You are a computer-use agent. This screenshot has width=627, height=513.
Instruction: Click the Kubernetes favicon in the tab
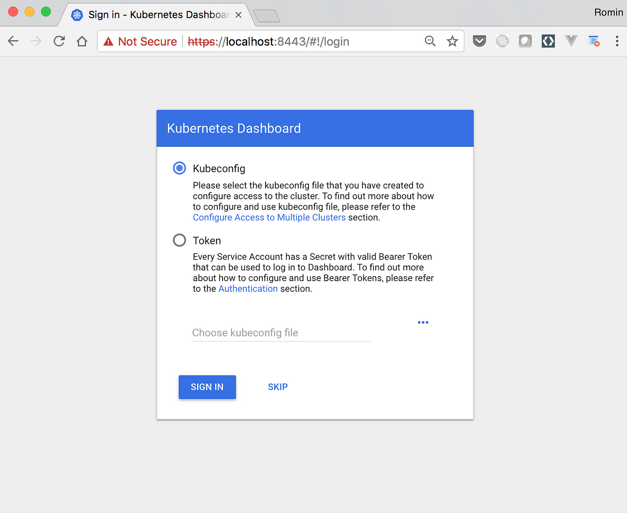pos(77,15)
